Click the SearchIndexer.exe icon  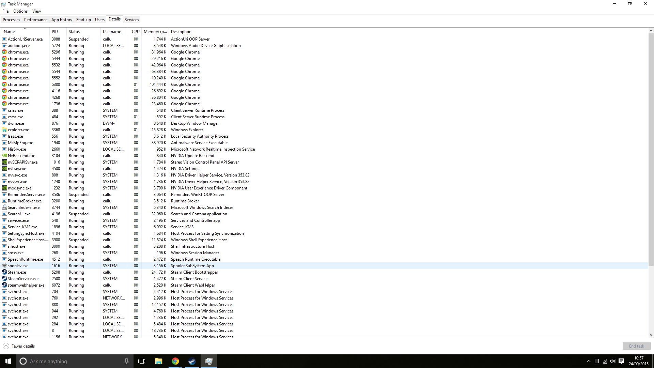(4, 208)
